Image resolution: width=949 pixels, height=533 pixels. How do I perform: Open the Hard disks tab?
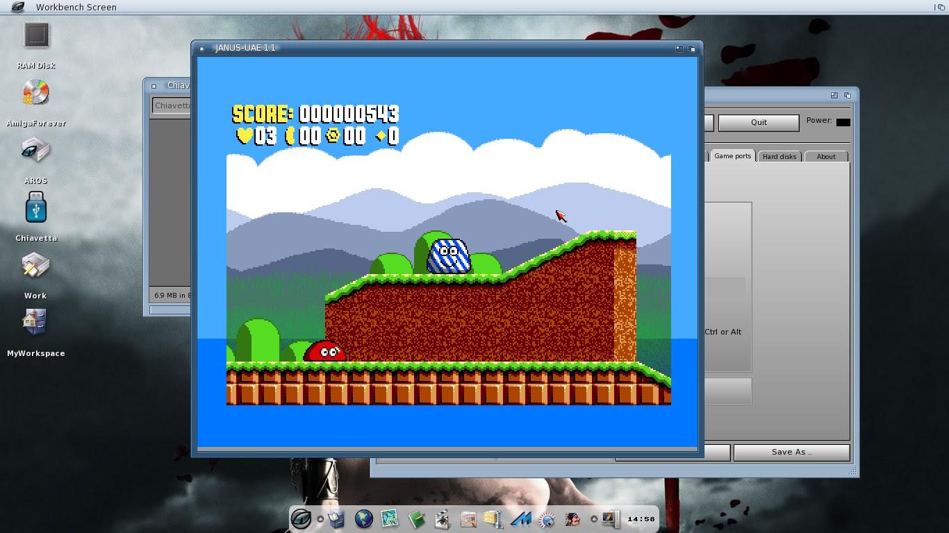point(779,157)
